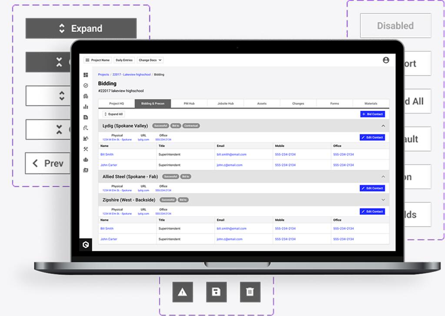The width and height of the screenshot is (445, 316).
Task: Open the user account profile icon
Action: [x=385, y=60]
